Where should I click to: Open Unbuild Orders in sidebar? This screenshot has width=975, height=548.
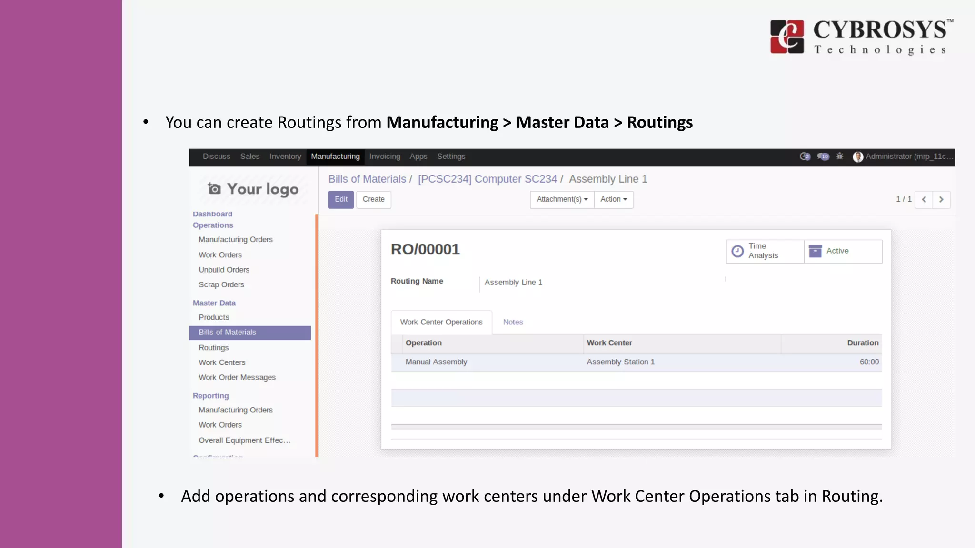pos(224,270)
